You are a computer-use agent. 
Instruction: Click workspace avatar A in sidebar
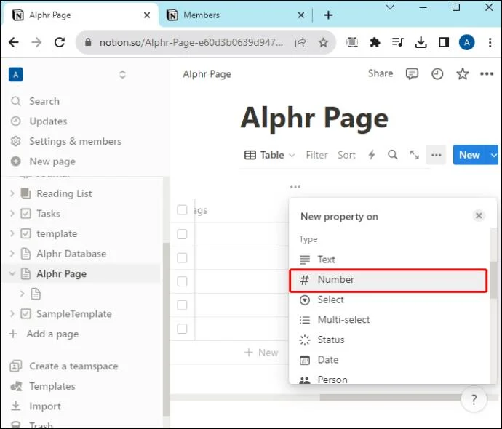point(16,75)
